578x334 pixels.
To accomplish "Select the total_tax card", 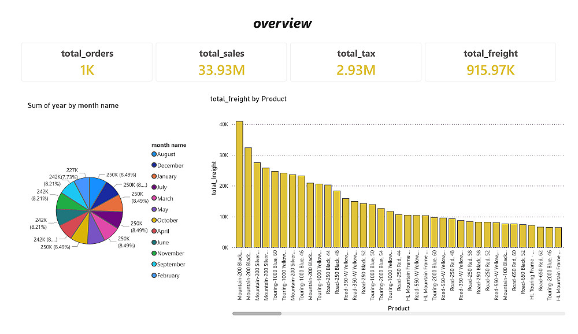I will (356, 62).
